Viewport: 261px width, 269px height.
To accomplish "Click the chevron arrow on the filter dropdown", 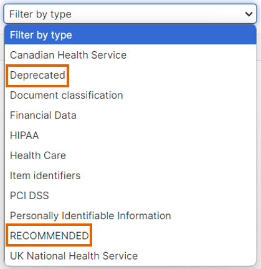I will pyautogui.click(x=249, y=14).
